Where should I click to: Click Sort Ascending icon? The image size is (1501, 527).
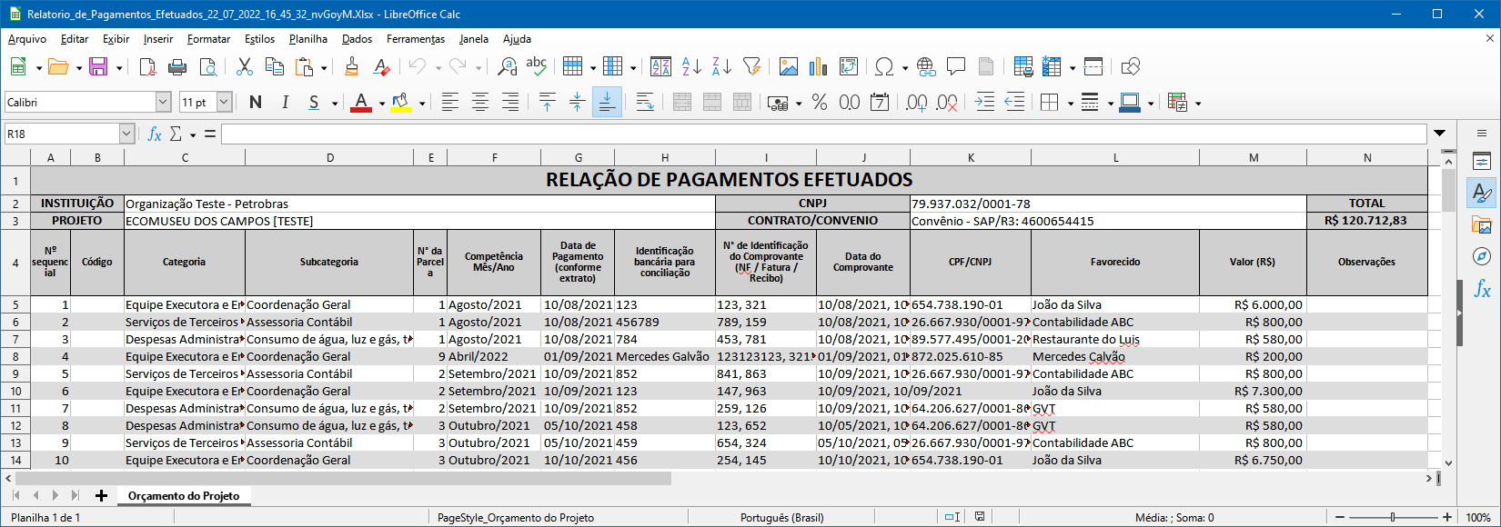691,66
